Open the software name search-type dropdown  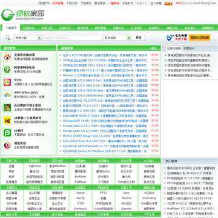coord(117,38)
